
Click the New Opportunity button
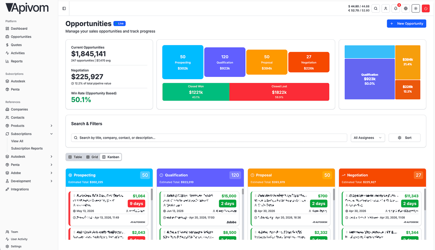coord(407,23)
